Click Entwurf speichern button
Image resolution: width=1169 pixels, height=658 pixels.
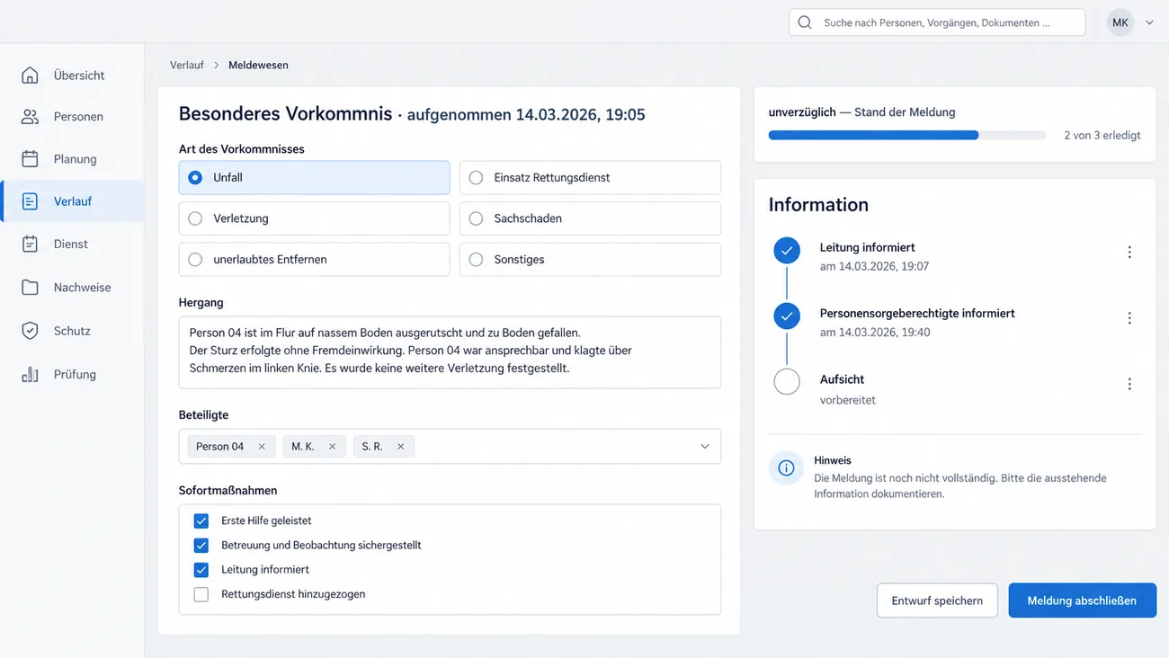click(937, 600)
